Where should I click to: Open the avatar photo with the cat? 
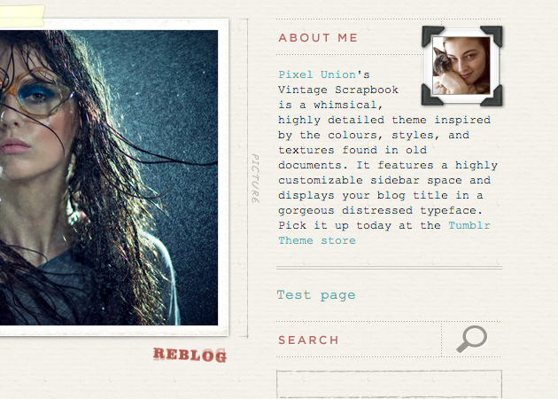tap(461, 66)
